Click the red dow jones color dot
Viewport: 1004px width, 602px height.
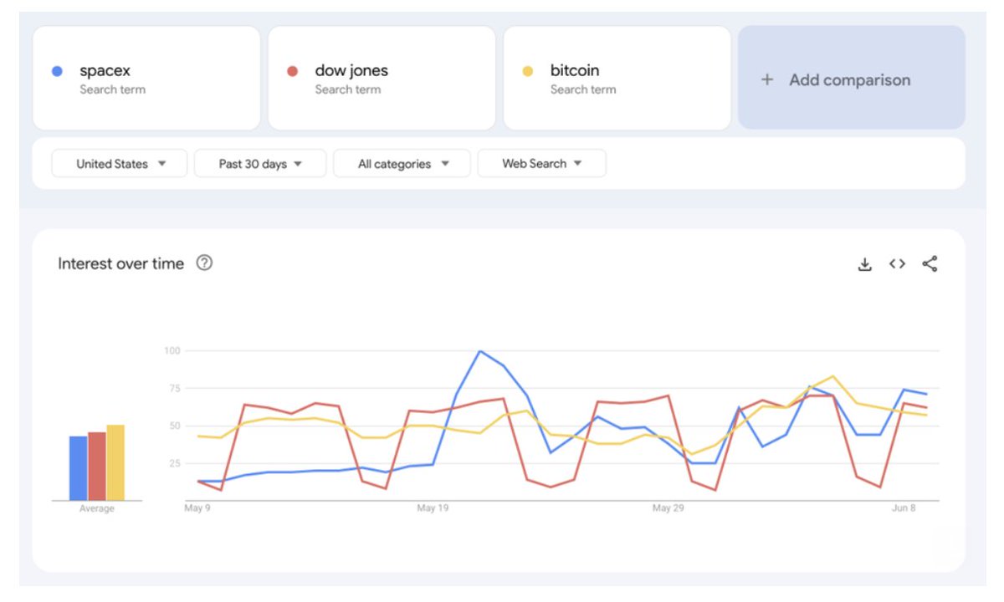(x=292, y=71)
